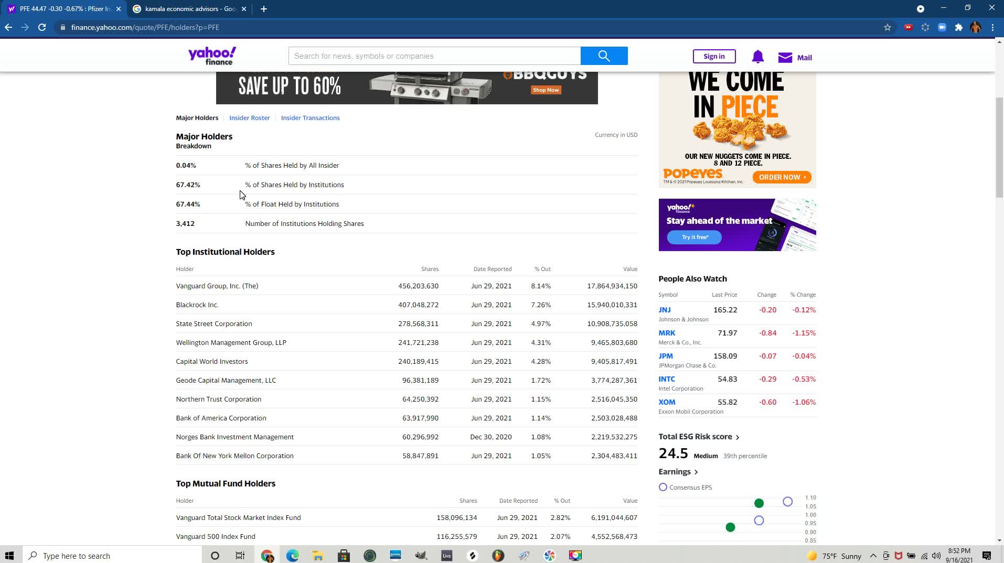Open the Chrome profile avatar
The height and width of the screenshot is (563, 1004).
click(x=975, y=27)
